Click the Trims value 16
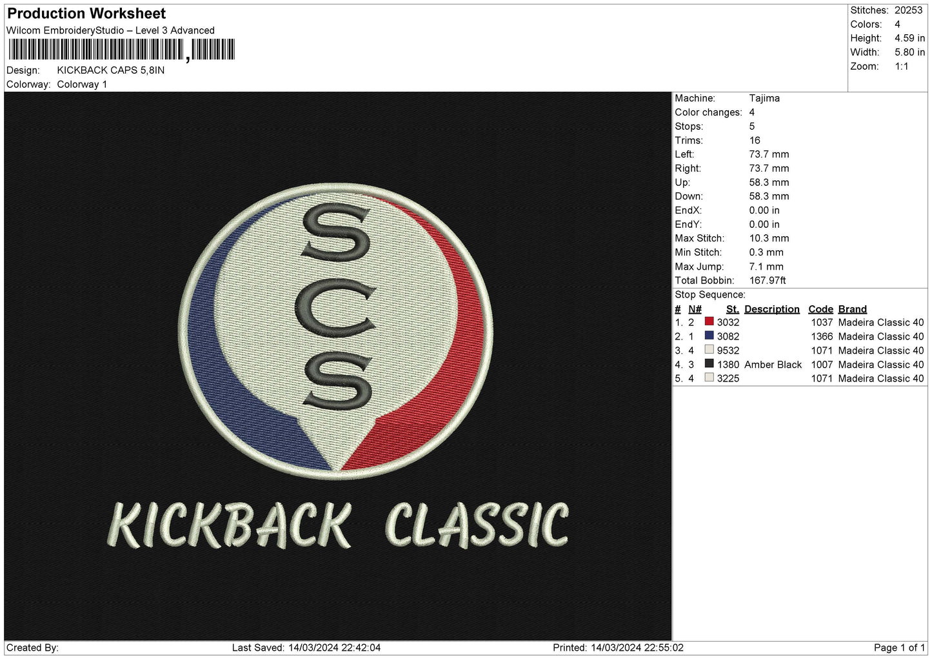 click(x=755, y=140)
